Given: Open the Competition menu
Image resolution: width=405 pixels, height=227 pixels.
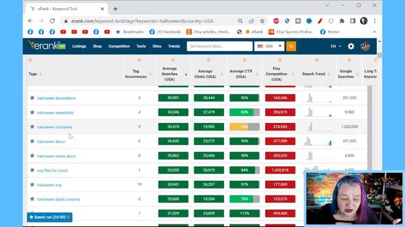Looking at the screenshot, I should [119, 46].
